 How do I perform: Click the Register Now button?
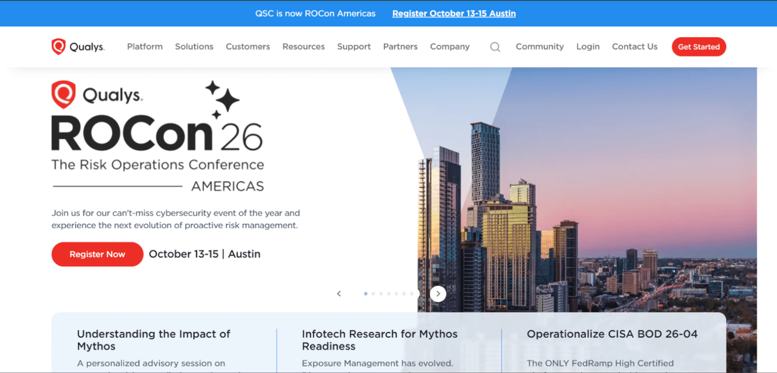97,254
